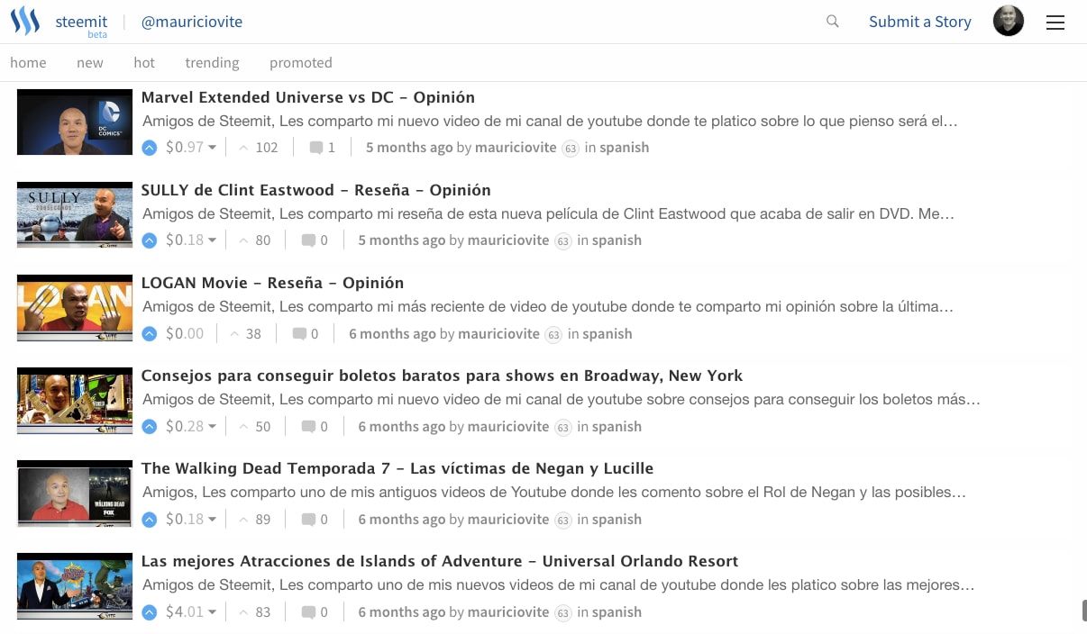Screen dimensions: 1087x634
Task: Switch to the trending tab
Action: pyautogui.click(x=212, y=62)
